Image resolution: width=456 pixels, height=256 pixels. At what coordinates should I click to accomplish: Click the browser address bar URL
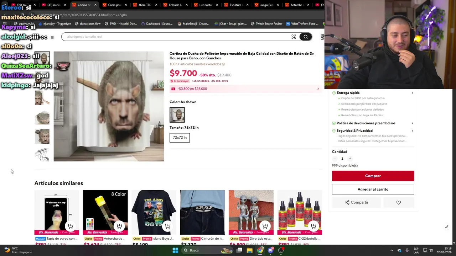[84, 15]
